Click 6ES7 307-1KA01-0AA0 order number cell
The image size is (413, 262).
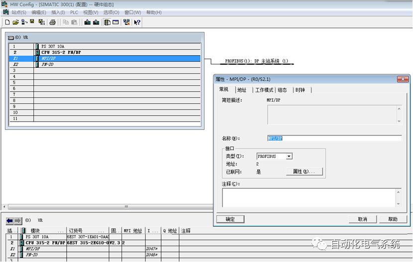(x=88, y=237)
